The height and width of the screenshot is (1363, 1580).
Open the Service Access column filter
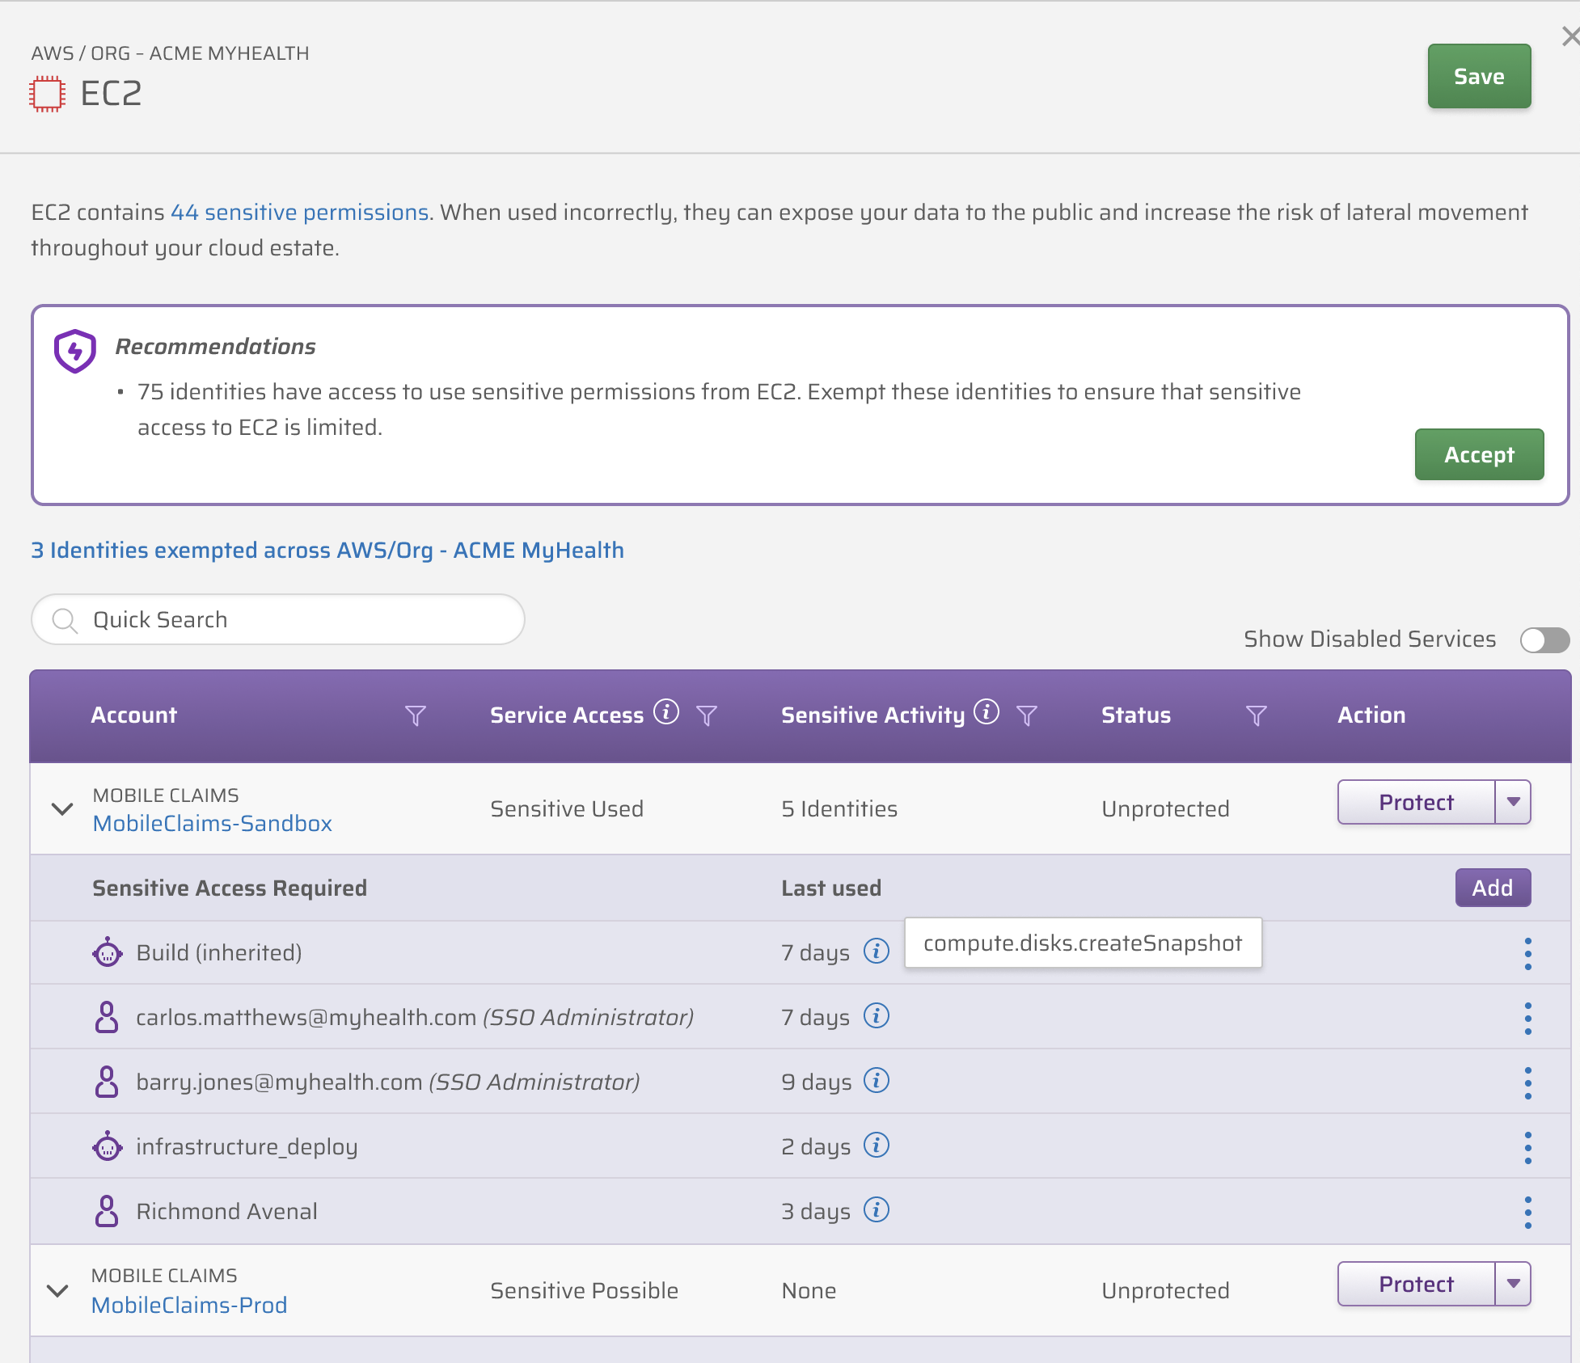pos(707,715)
